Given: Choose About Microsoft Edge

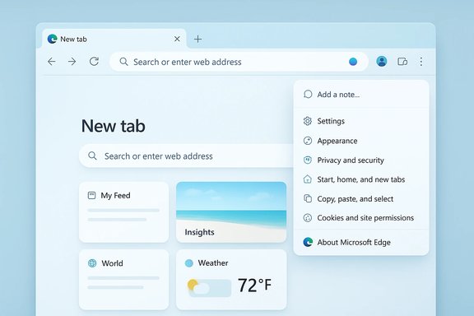Looking at the screenshot, I should pyautogui.click(x=361, y=242).
